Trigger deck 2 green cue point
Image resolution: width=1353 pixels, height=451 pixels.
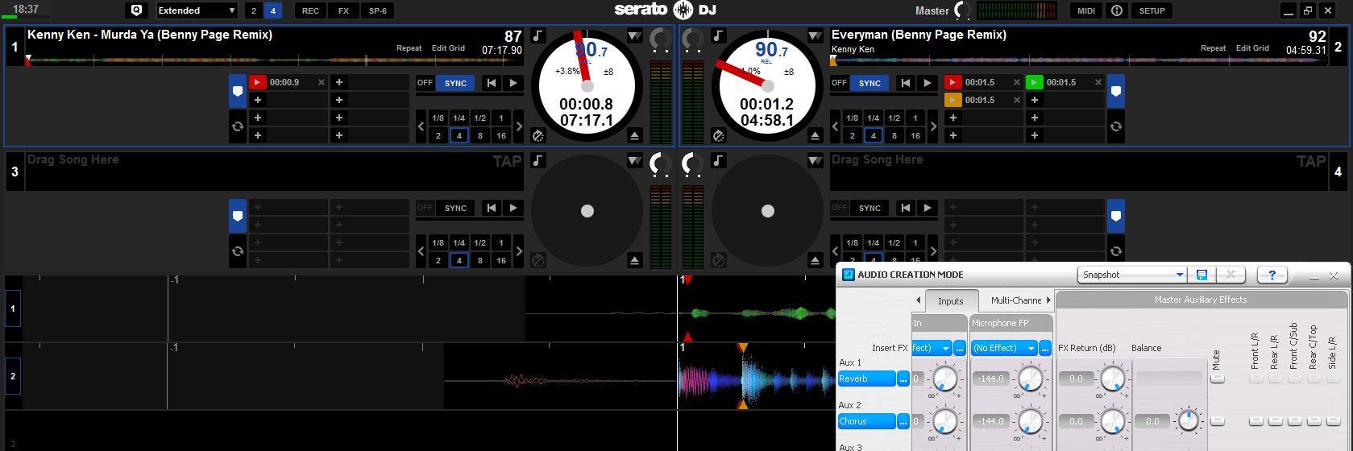[x=1034, y=82]
